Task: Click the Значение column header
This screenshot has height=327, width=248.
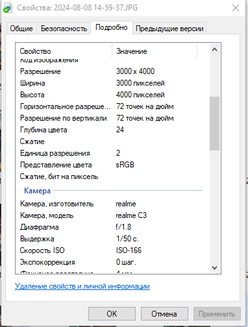Action: pyautogui.click(x=155, y=51)
